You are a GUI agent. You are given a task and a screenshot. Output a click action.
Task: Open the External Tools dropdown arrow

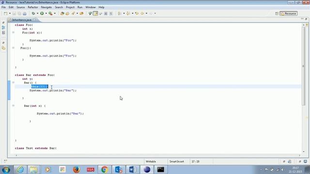(55, 14)
